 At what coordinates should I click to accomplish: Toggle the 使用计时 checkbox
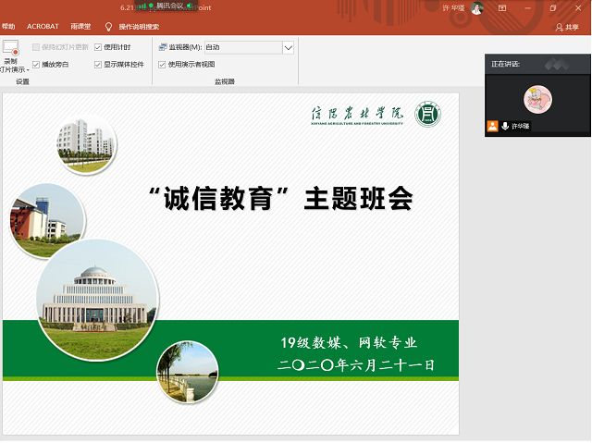click(x=98, y=47)
